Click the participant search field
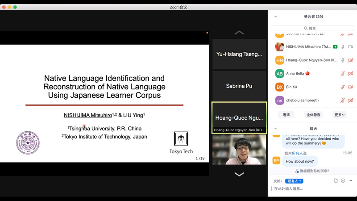This screenshot has height=201, width=357. (x=312, y=28)
